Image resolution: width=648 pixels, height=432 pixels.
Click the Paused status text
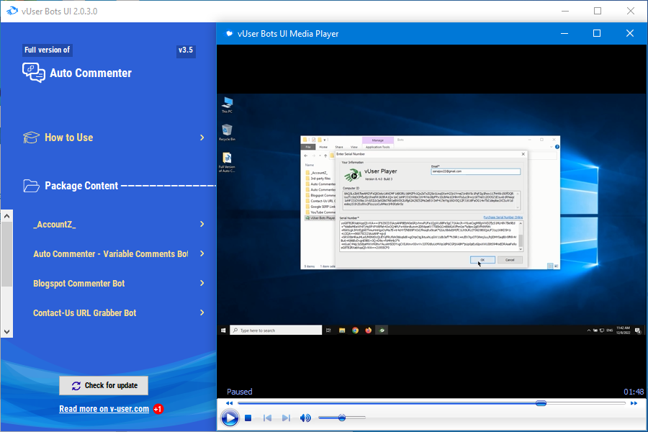tap(239, 392)
